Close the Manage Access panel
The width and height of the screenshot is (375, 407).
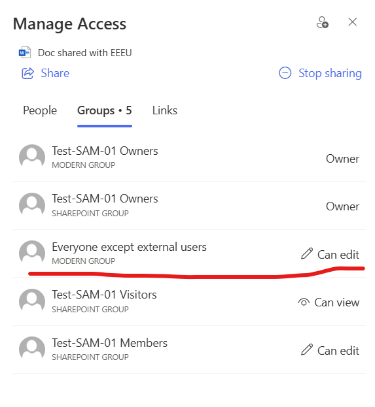coord(352,22)
